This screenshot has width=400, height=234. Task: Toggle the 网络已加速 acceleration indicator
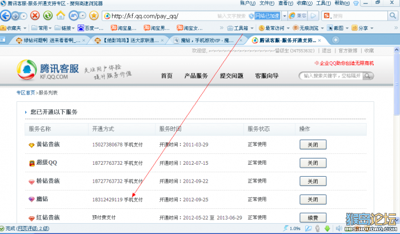(267, 16)
